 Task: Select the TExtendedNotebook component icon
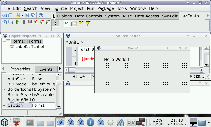coord(74,24)
